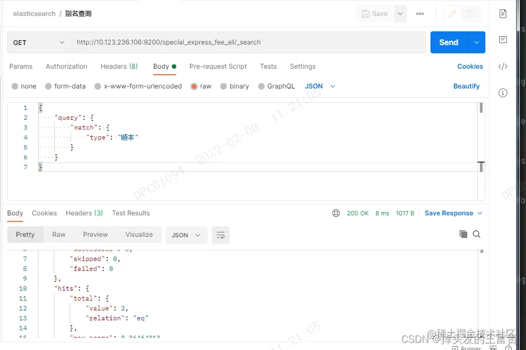Open the comment icon beside the pencil

click(x=471, y=14)
